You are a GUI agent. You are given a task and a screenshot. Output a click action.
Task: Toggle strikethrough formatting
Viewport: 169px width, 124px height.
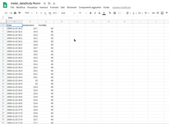(x=99, y=13)
